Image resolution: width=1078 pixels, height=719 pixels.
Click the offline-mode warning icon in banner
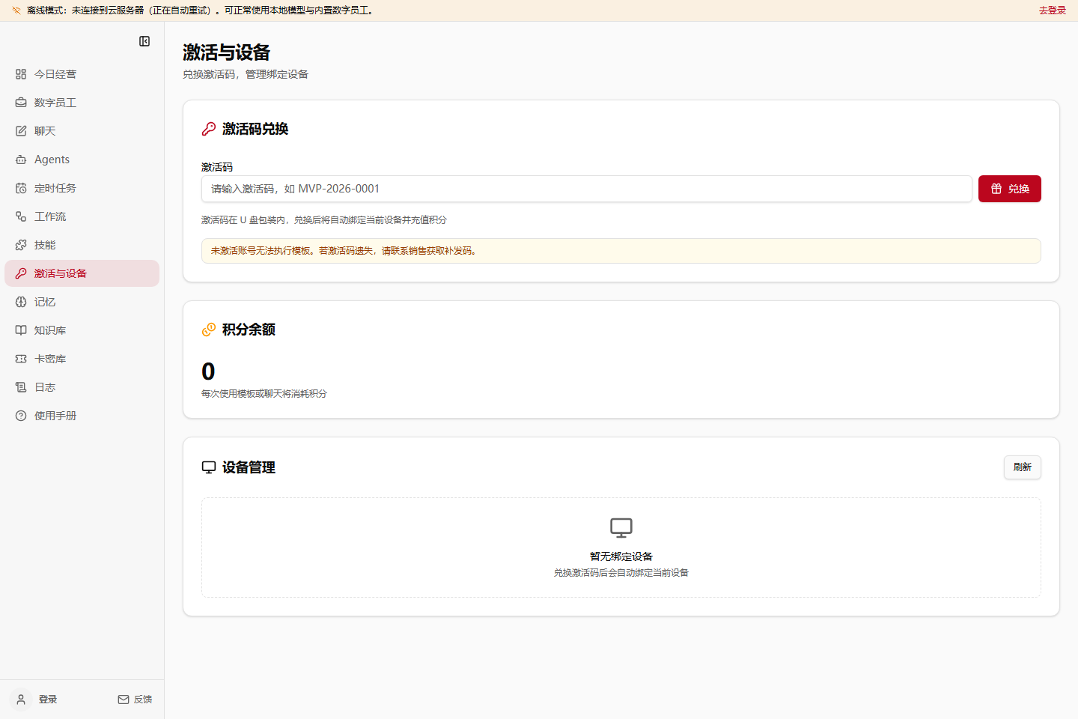[x=16, y=10]
